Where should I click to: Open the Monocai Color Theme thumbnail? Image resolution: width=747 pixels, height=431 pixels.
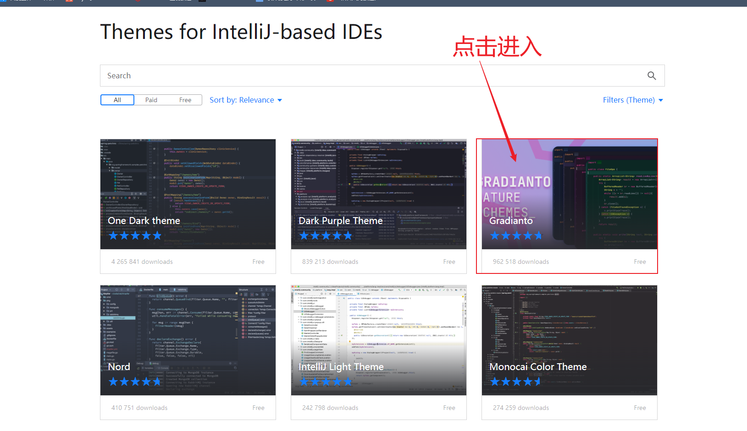coord(570,340)
